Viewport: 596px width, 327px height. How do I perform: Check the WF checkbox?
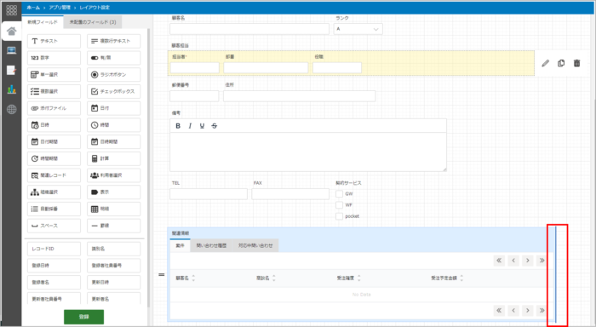[x=339, y=205]
